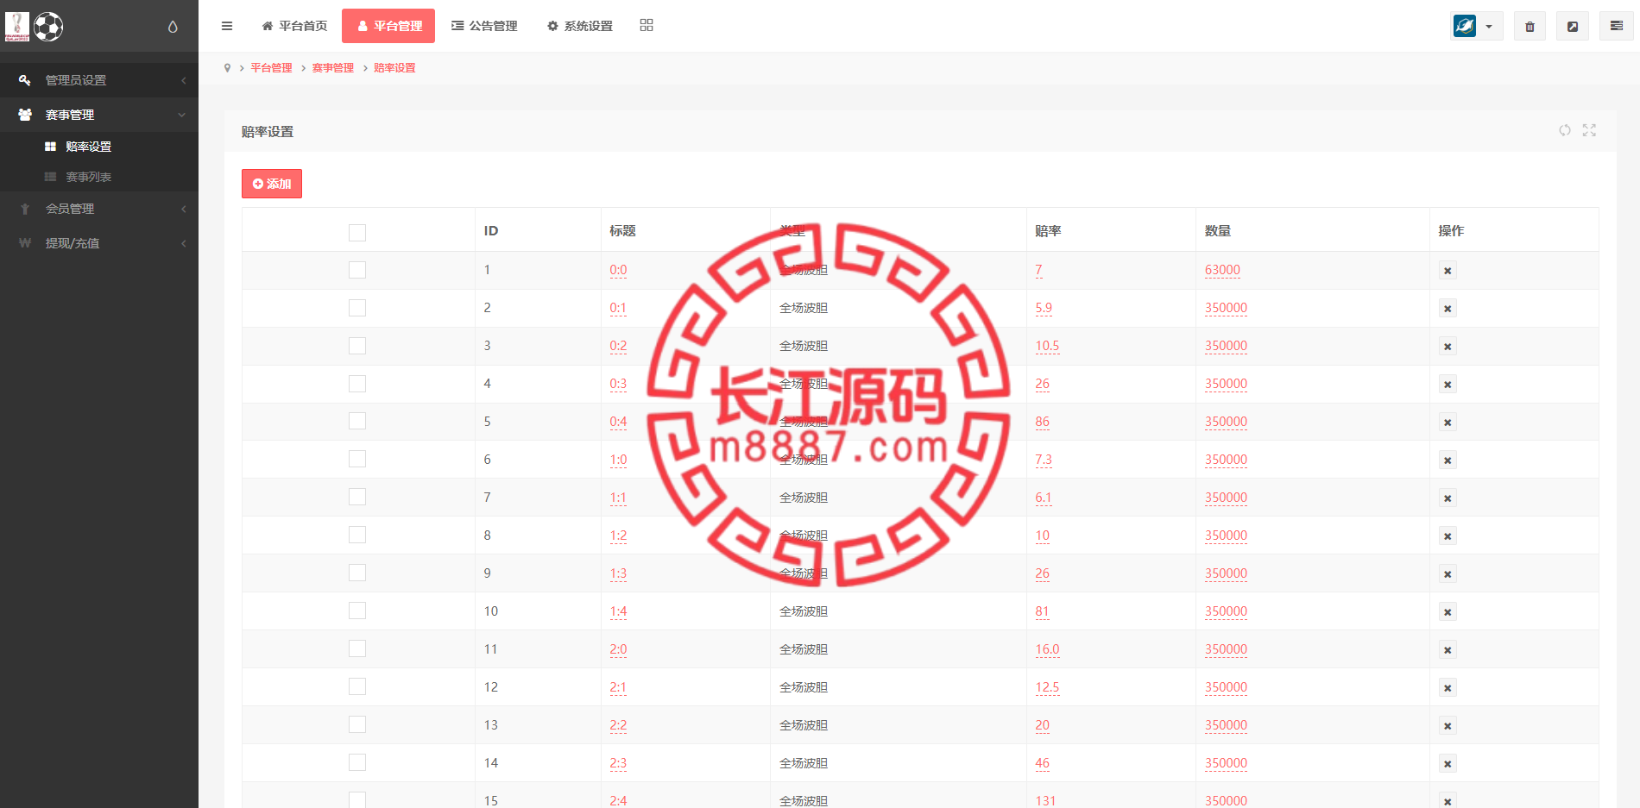
Task: Open the 平台首页 top navigation tab
Action: click(294, 26)
